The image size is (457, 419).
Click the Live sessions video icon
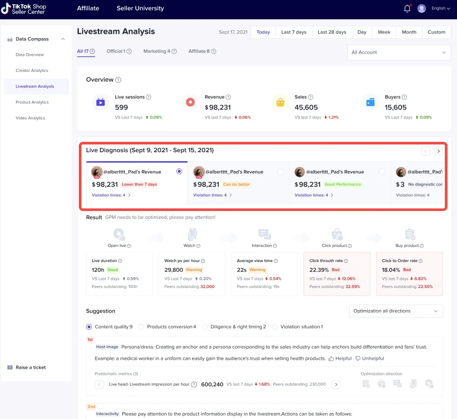click(x=100, y=102)
